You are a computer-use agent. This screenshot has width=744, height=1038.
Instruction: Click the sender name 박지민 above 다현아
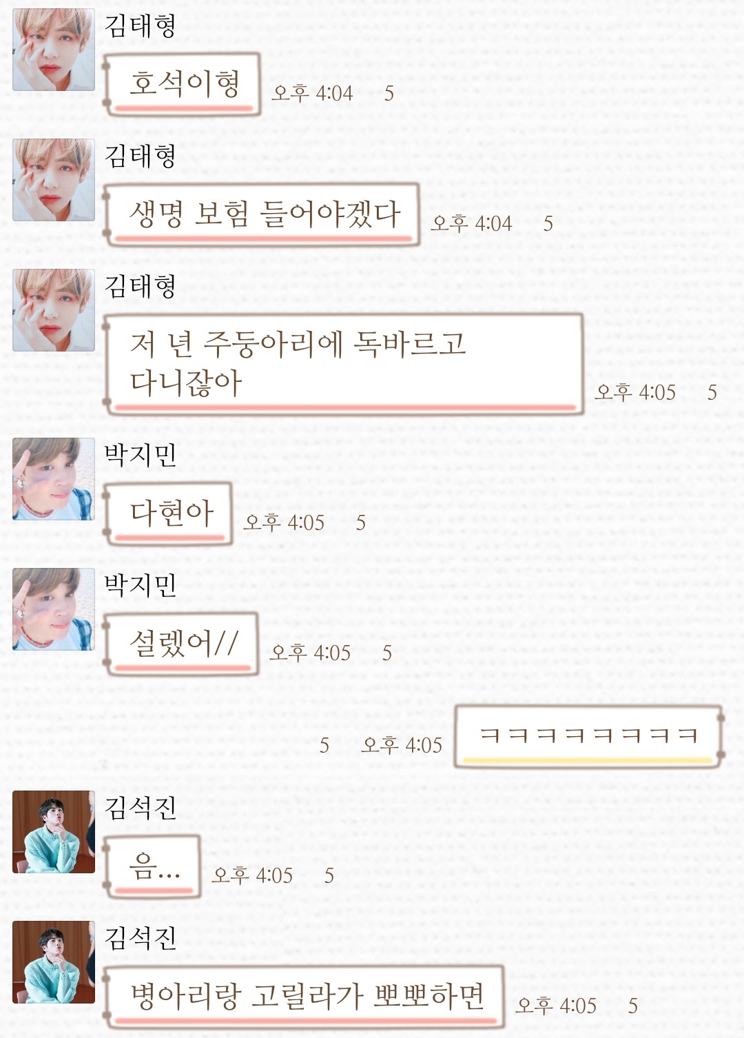pos(140,455)
